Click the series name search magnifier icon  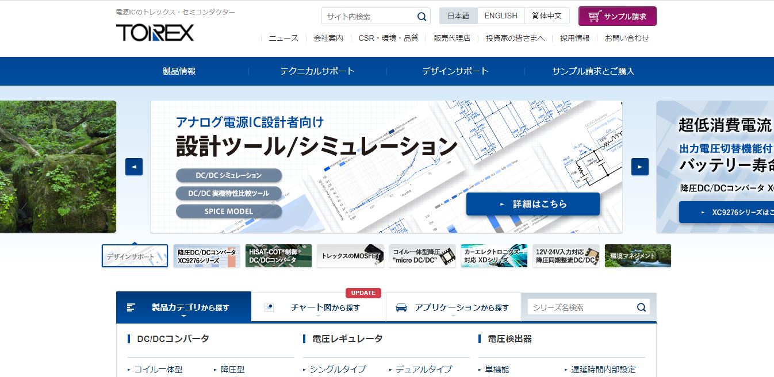pos(642,307)
